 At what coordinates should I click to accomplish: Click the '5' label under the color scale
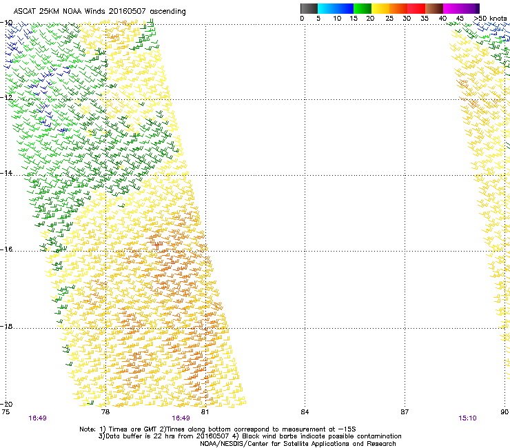[318, 18]
